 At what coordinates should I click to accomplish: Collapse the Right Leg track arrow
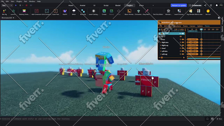coord(160,45)
